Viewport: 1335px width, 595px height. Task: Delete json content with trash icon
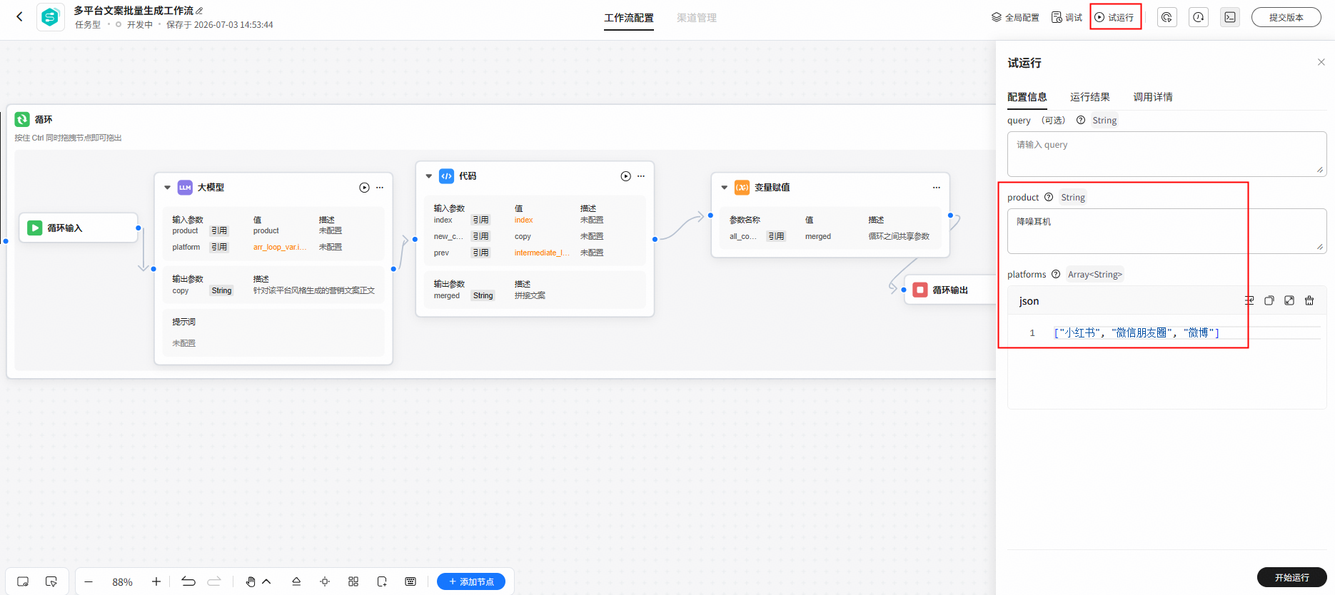(x=1309, y=300)
